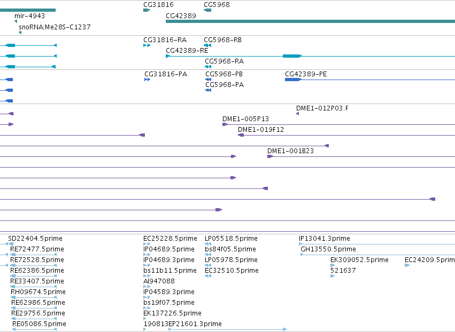
Task: Select EST RE05086.5prime
Action: (x=39, y=324)
